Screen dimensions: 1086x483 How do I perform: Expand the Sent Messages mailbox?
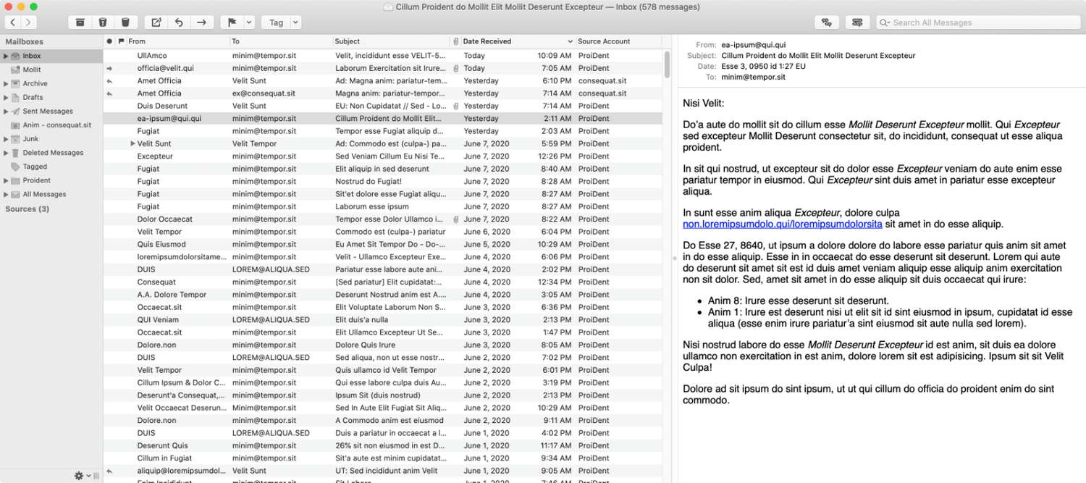[x=6, y=112]
